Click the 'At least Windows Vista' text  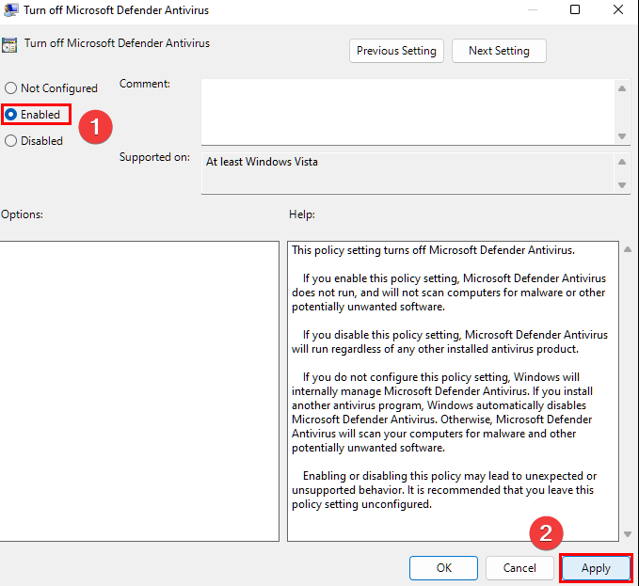[262, 162]
